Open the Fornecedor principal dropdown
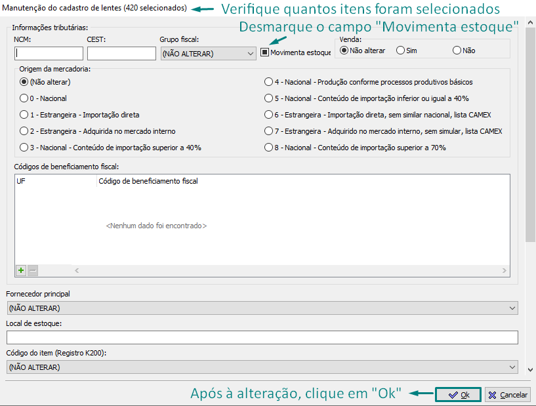 click(x=262, y=308)
